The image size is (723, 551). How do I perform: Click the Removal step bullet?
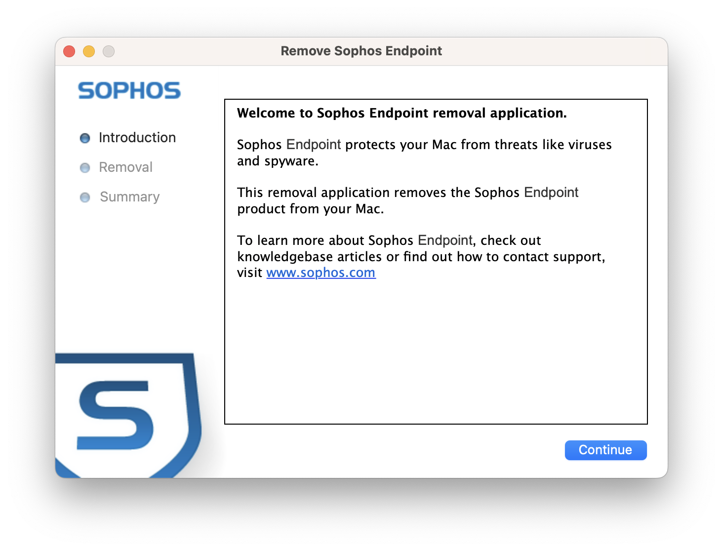85,168
